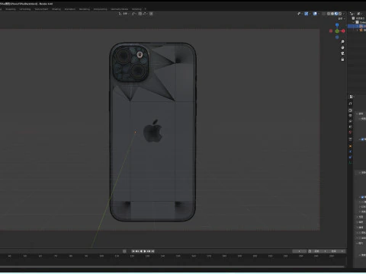The image size is (366, 274).
Task: Click the Apple logo on phone model
Action: click(x=152, y=131)
